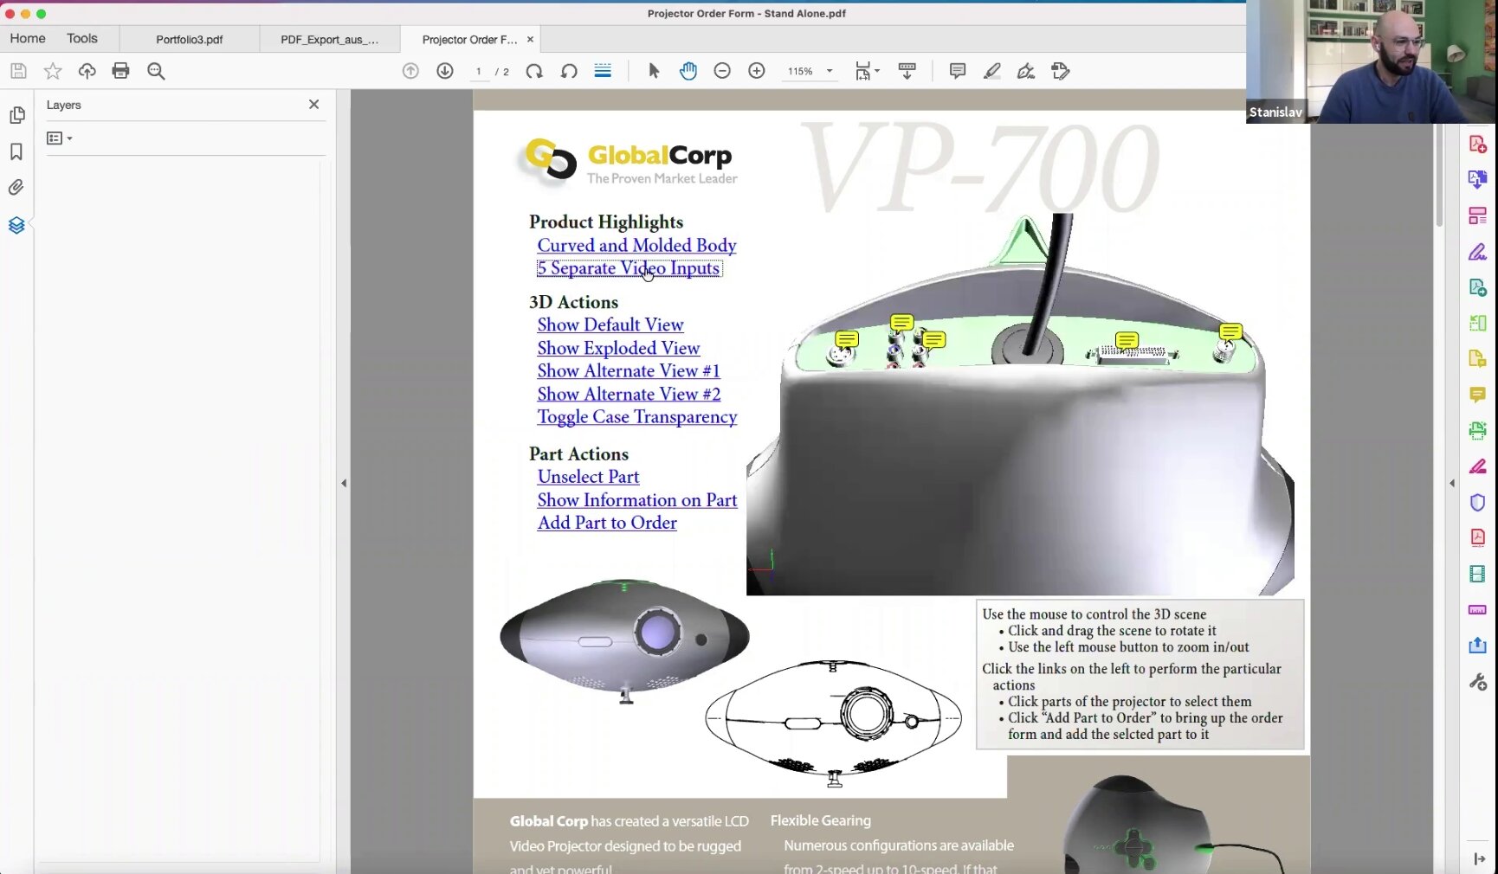Image resolution: width=1498 pixels, height=874 pixels.
Task: Open the bookmarks panel
Action: point(16,152)
